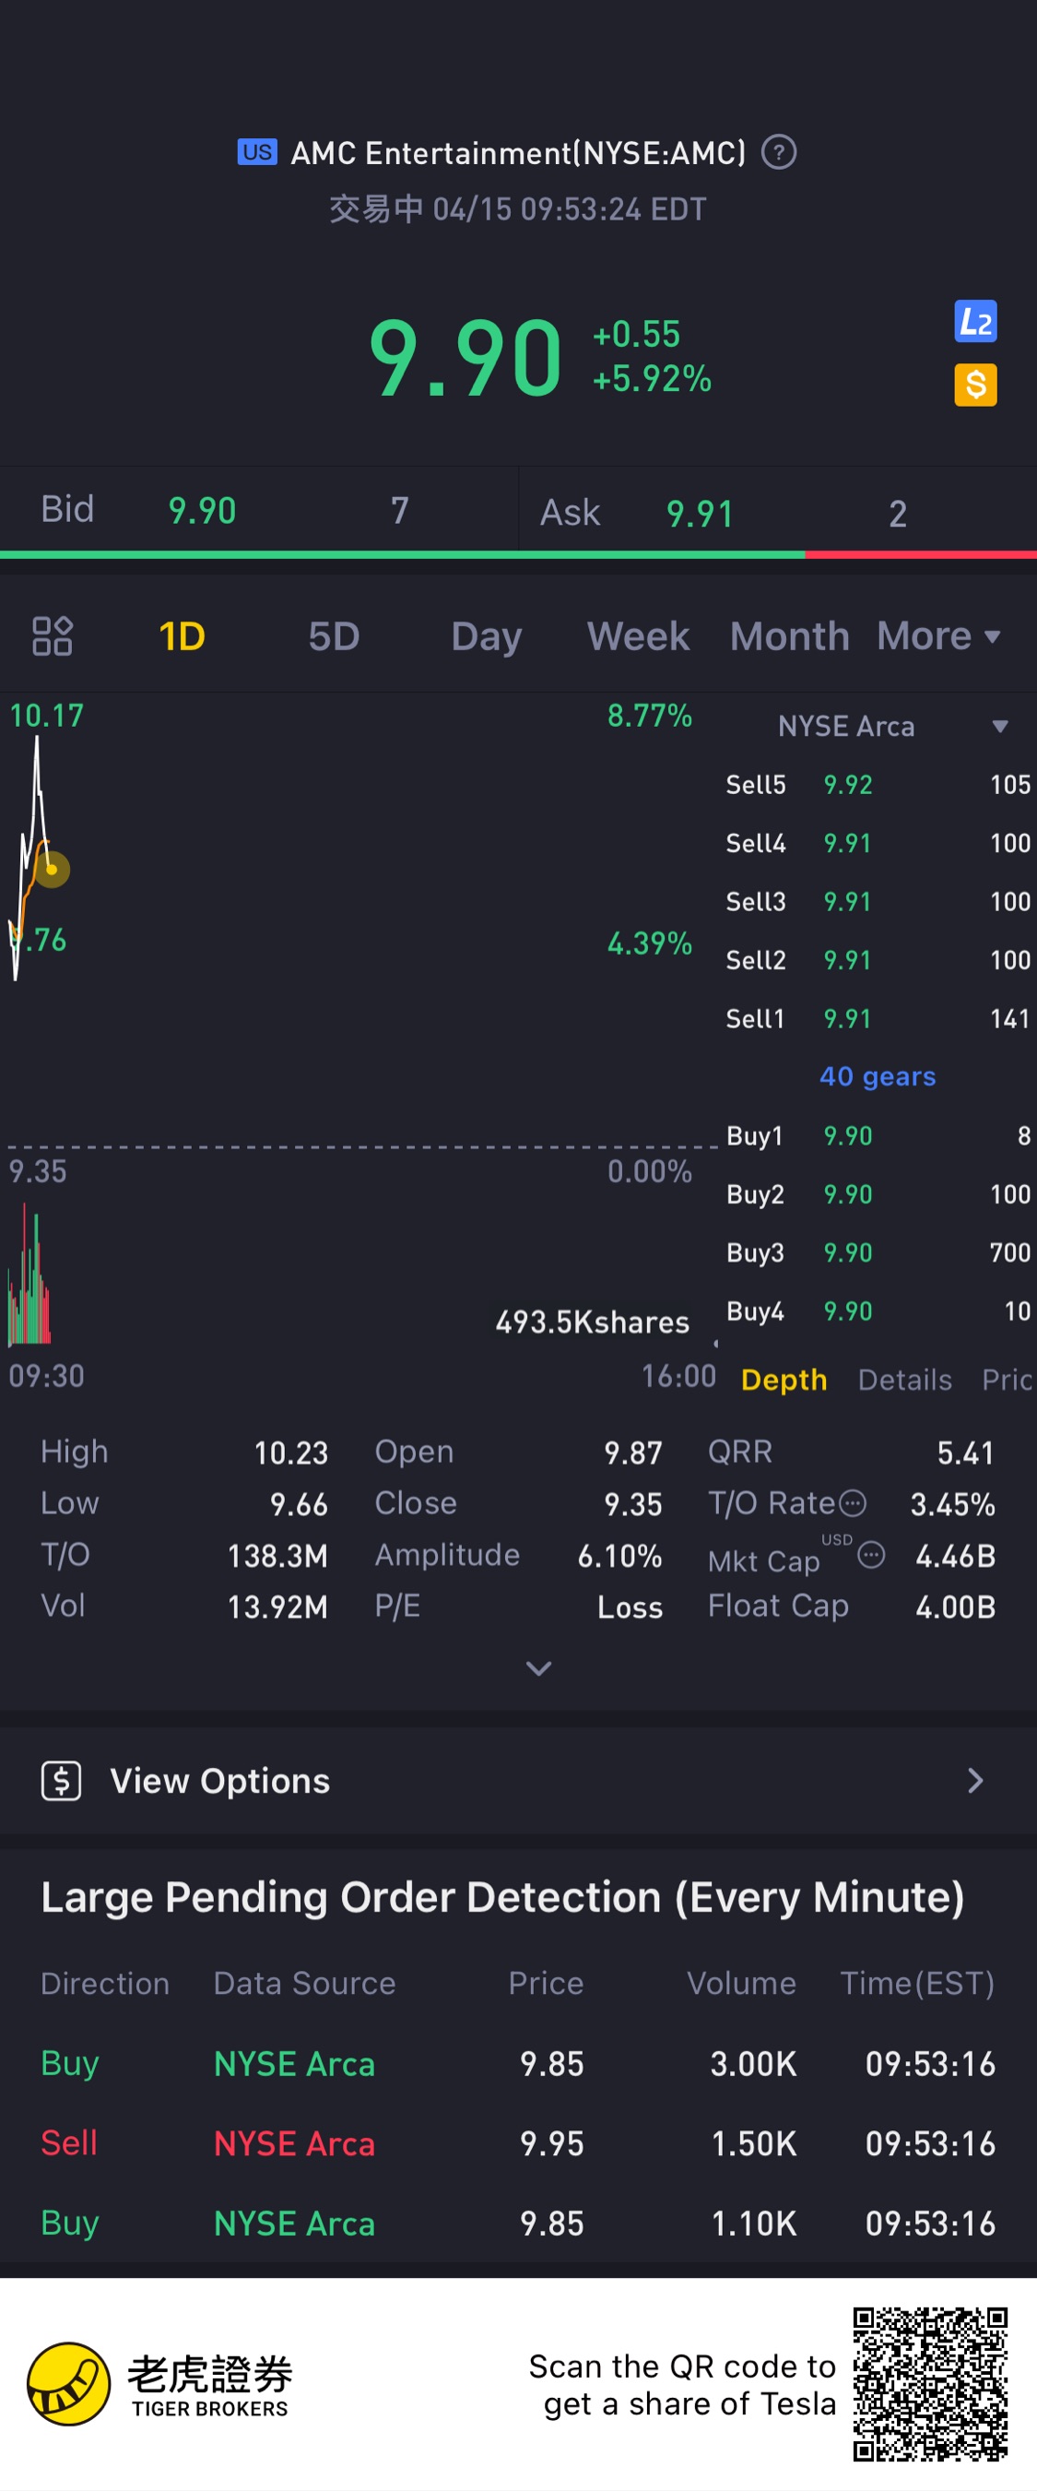The width and height of the screenshot is (1037, 2491).
Task: Tap the Amplitude 6.10% value
Action: 619,1555
